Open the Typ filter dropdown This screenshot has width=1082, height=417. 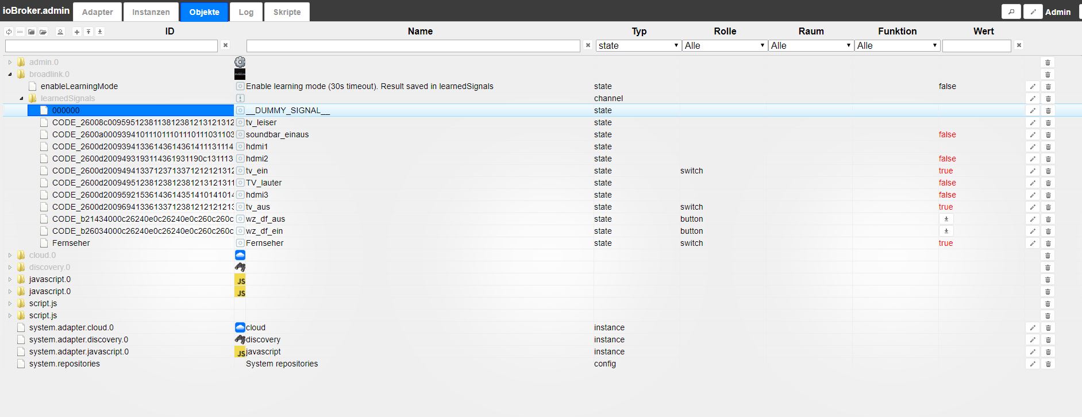638,46
